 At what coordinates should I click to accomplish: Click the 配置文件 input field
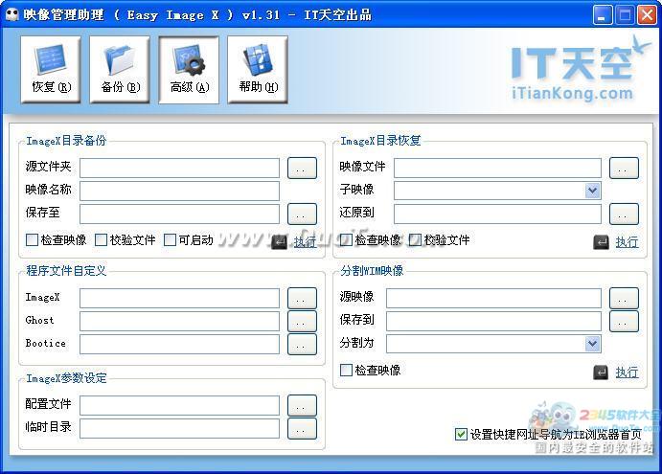(179, 405)
